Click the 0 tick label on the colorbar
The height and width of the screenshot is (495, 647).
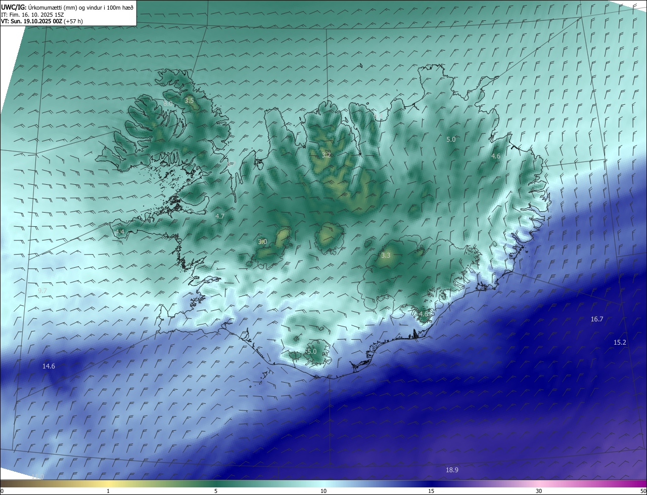coord(2,491)
